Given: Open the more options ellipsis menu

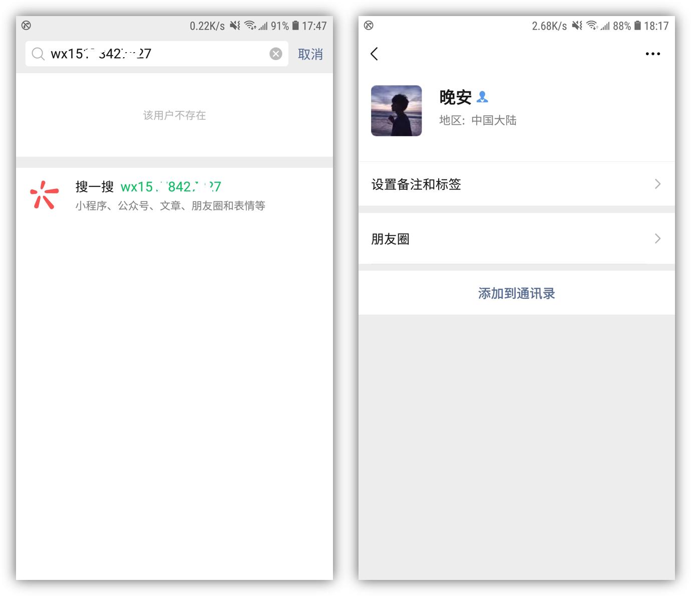Looking at the screenshot, I should pos(653,54).
